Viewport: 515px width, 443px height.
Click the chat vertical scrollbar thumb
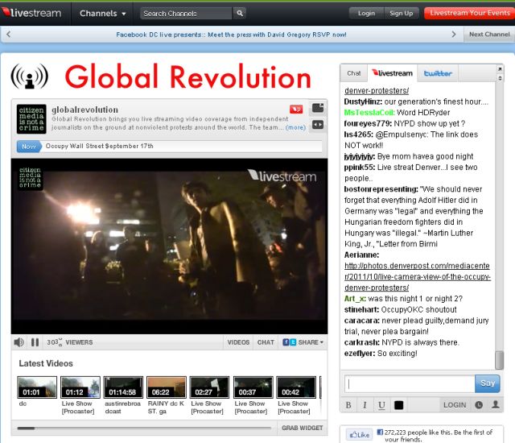tap(499, 360)
